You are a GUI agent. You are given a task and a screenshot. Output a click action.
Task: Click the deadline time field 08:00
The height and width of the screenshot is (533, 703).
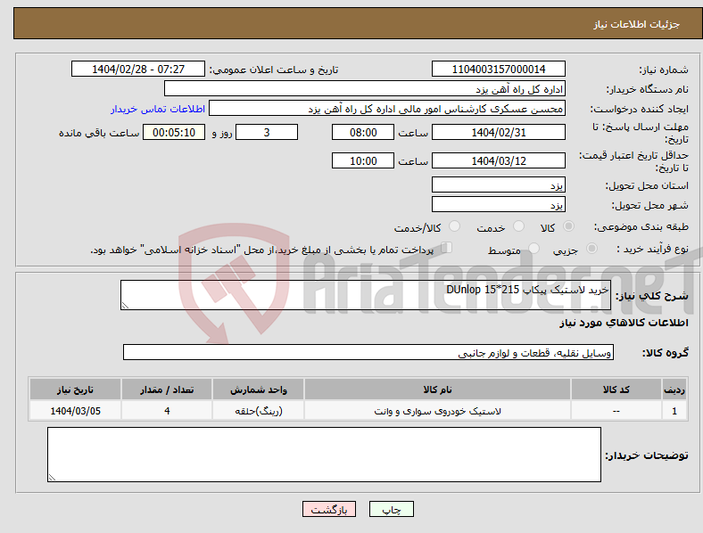(x=363, y=132)
